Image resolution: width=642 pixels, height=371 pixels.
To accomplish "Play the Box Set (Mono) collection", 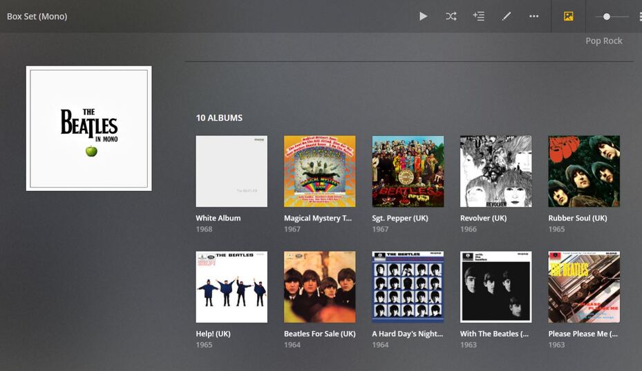I will pyautogui.click(x=424, y=17).
